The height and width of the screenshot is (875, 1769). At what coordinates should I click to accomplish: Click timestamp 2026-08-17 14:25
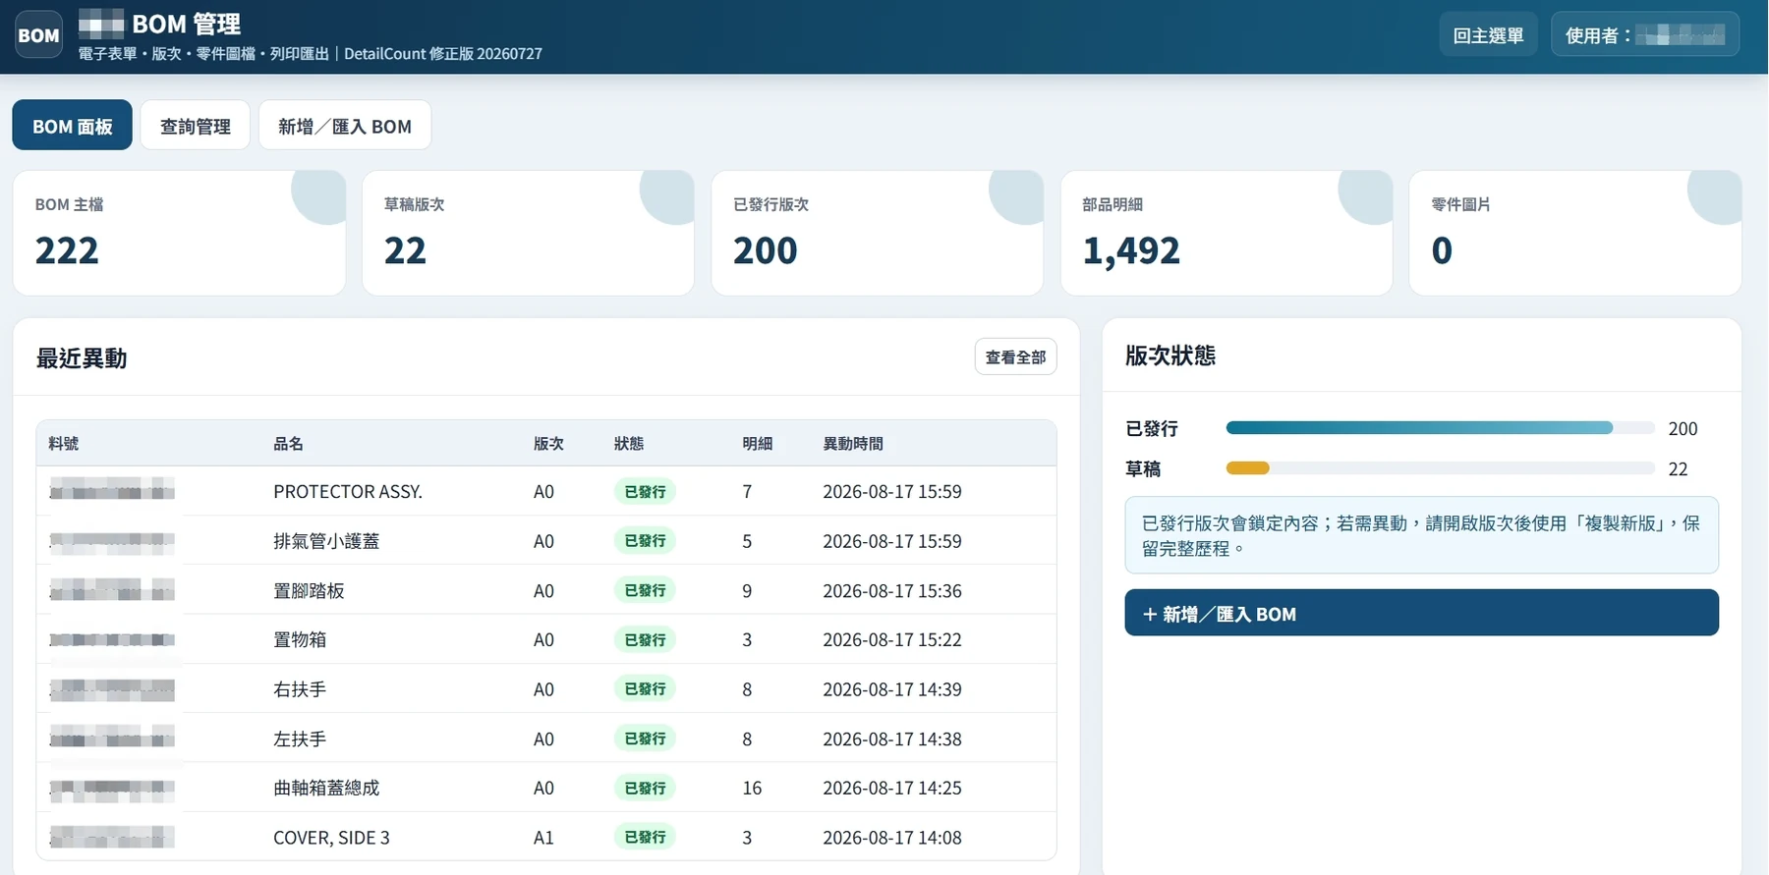click(x=892, y=788)
